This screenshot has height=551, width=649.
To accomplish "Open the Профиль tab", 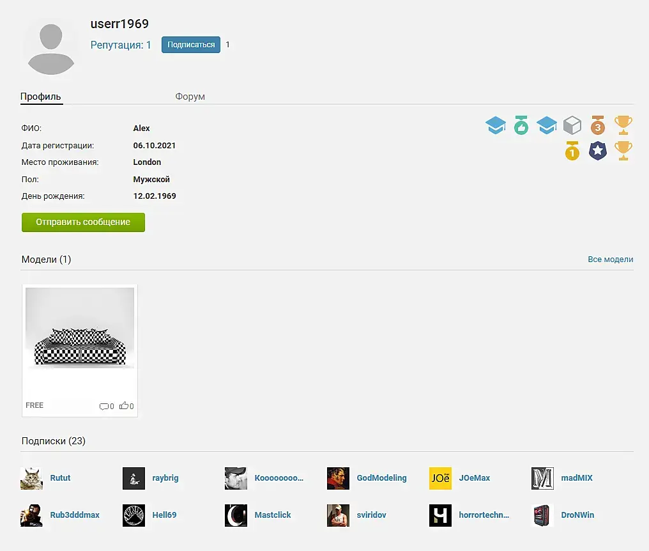I will [41, 97].
